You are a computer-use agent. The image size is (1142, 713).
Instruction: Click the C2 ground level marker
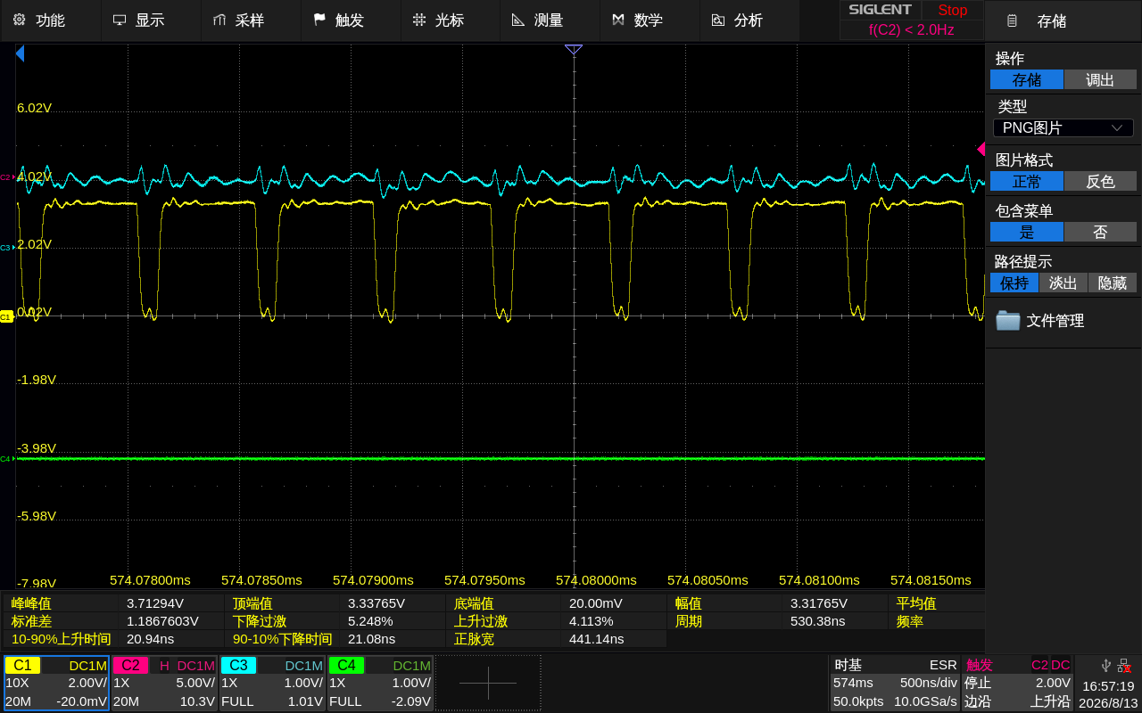click(x=6, y=177)
